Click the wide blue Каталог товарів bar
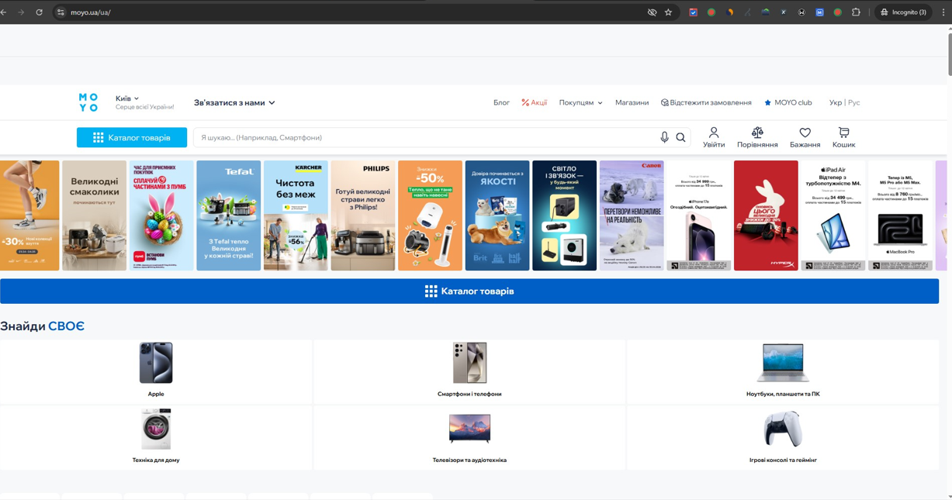 (x=469, y=291)
